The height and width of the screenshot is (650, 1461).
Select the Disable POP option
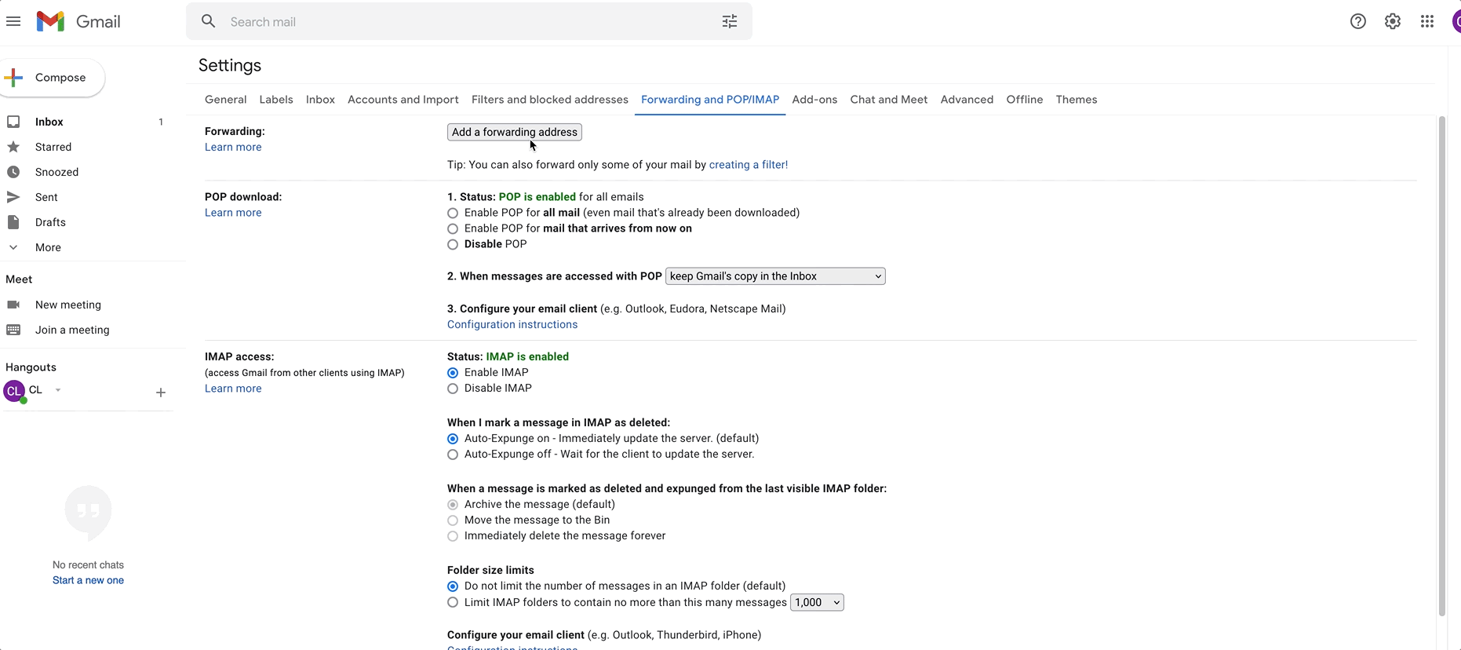[453, 244]
